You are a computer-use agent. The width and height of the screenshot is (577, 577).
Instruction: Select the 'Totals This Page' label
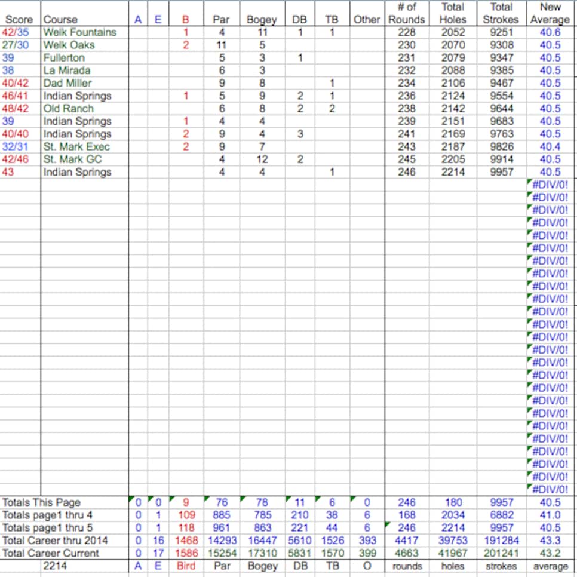pos(41,502)
